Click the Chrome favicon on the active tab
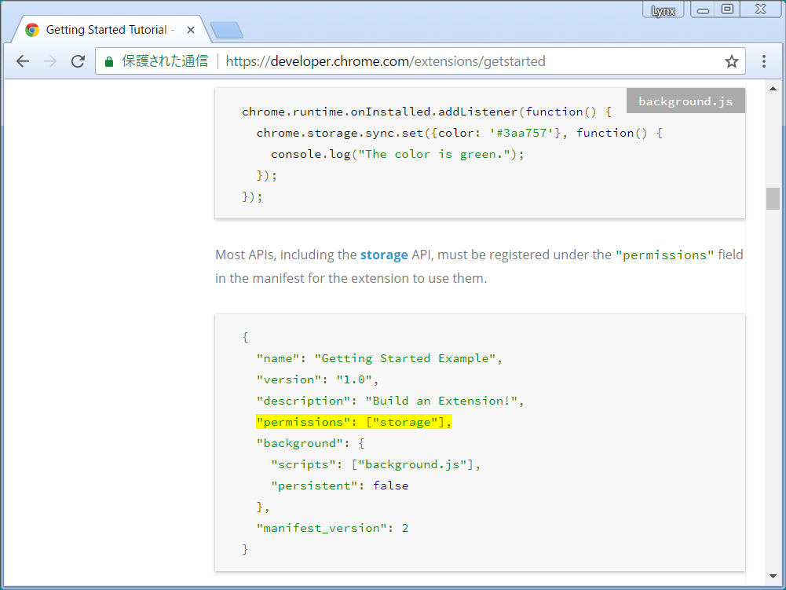Viewport: 786px width, 590px height. (31, 27)
